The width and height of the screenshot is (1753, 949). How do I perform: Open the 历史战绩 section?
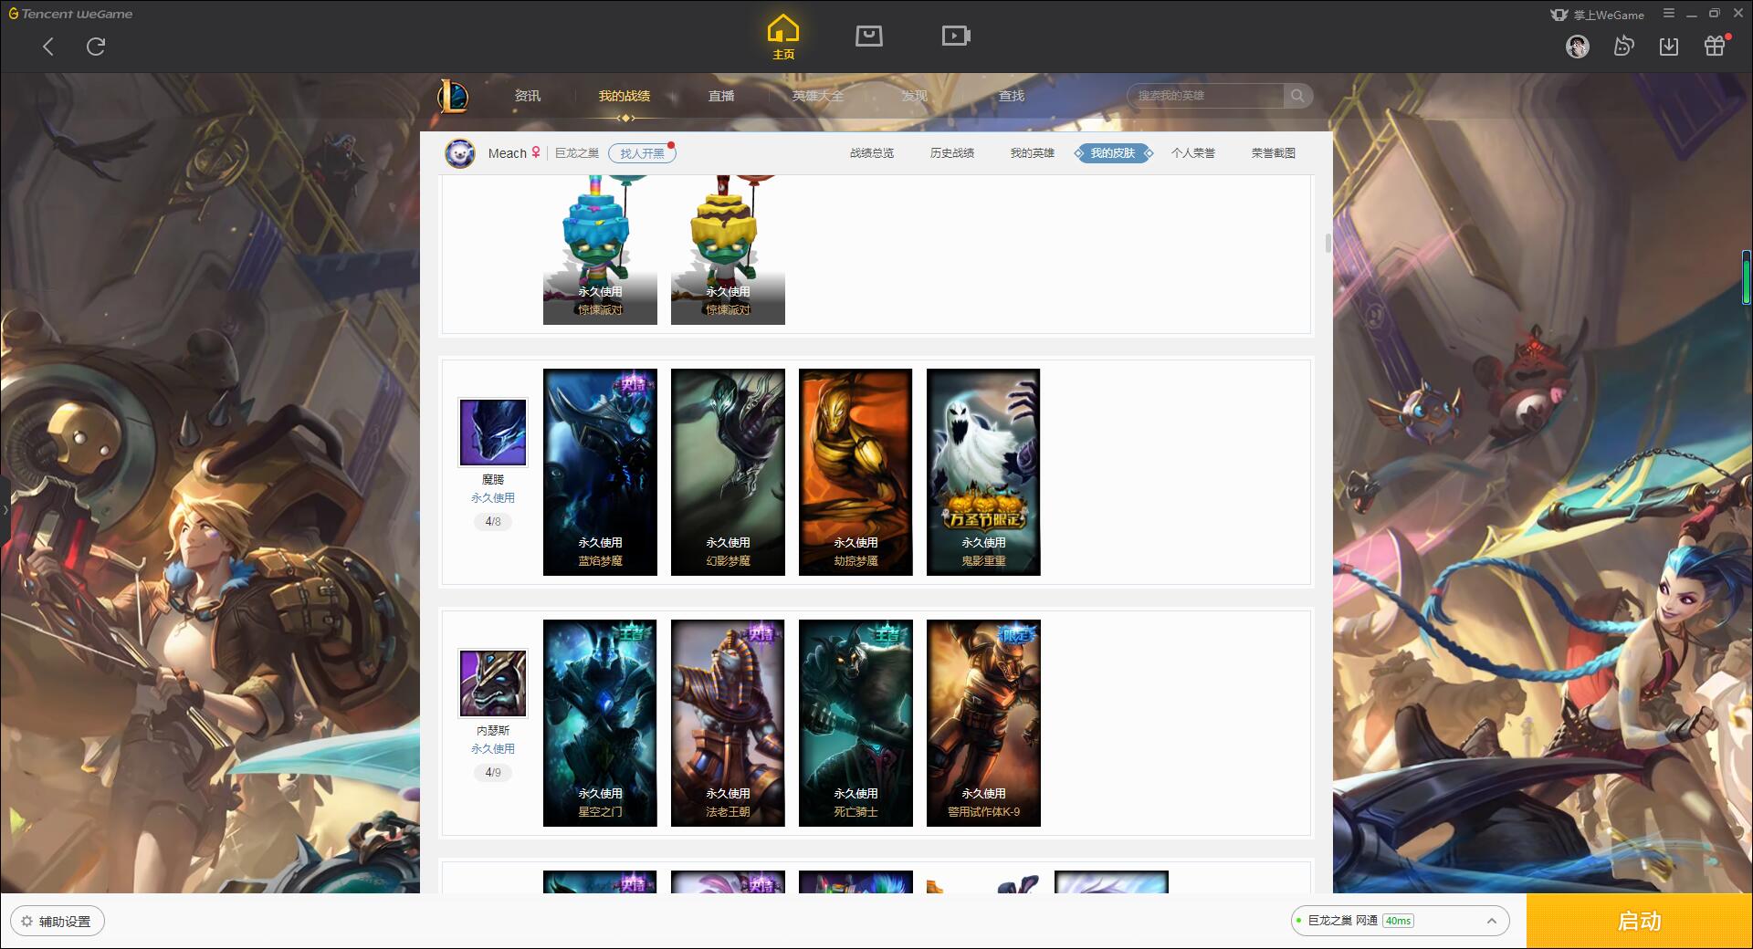[952, 153]
